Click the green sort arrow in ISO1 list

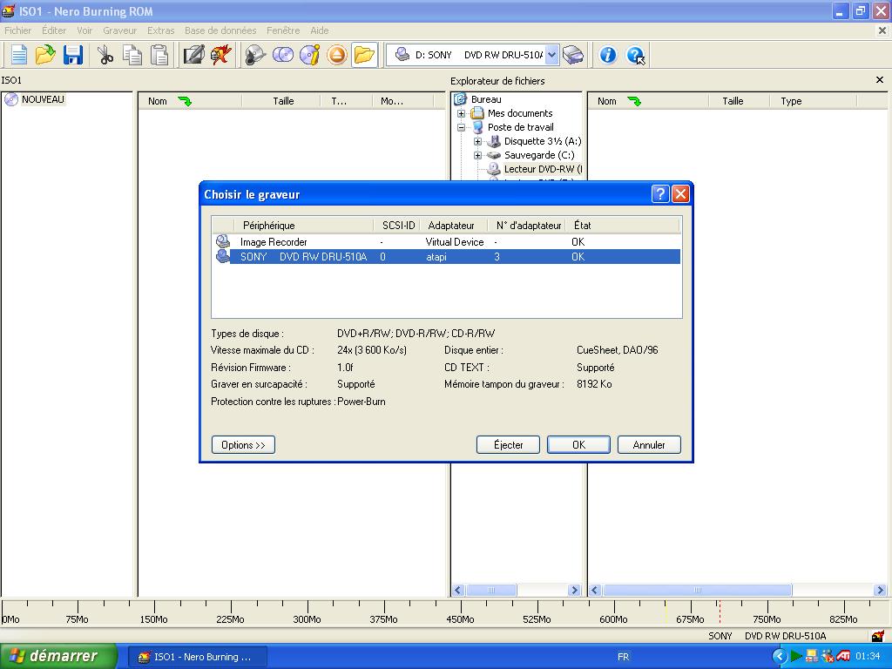pos(185,101)
